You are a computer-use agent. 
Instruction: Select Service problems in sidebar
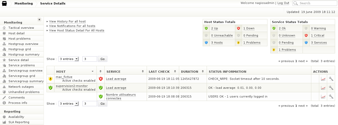coord(21,65)
